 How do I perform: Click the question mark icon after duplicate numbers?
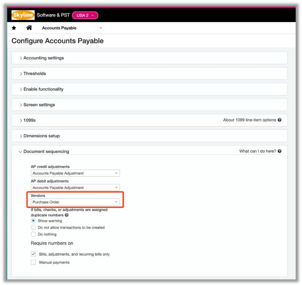click(66, 214)
